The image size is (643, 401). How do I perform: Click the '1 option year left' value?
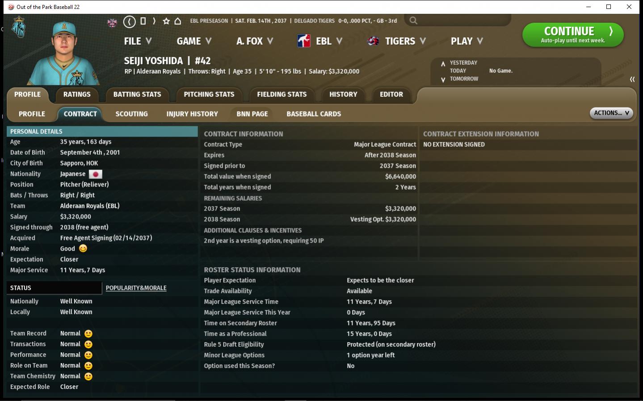(x=371, y=355)
